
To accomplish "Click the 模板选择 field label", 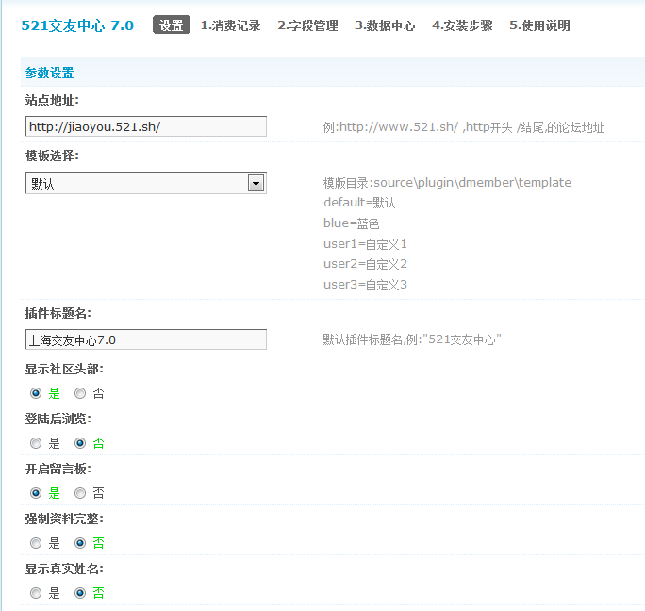I will pyautogui.click(x=52, y=156).
